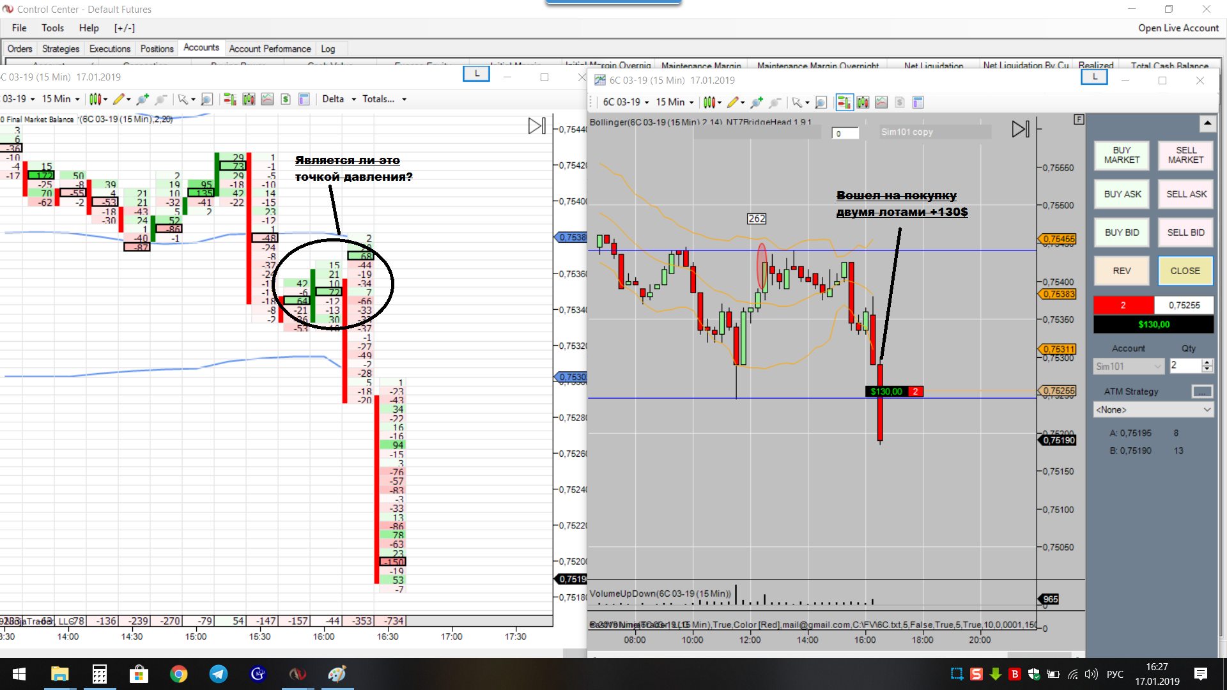The image size is (1227, 690).
Task: Toggle the L link button on right chart
Action: pyautogui.click(x=1095, y=77)
